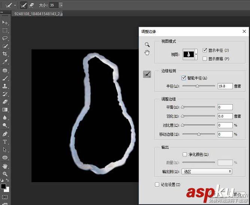The width and height of the screenshot is (250, 205).
Task: Reset default foreground and background colors
Action: [x=2, y=180]
